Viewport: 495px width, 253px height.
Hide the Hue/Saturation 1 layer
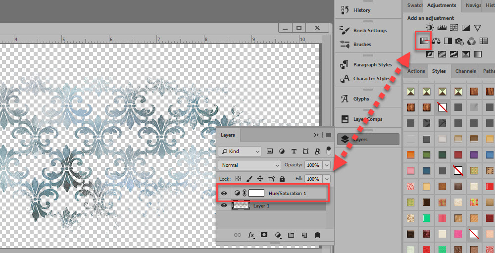coord(224,193)
